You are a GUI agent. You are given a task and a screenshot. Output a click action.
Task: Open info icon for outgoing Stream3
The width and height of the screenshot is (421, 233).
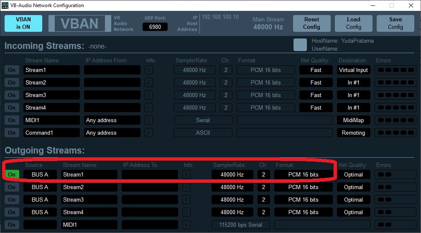click(x=186, y=200)
